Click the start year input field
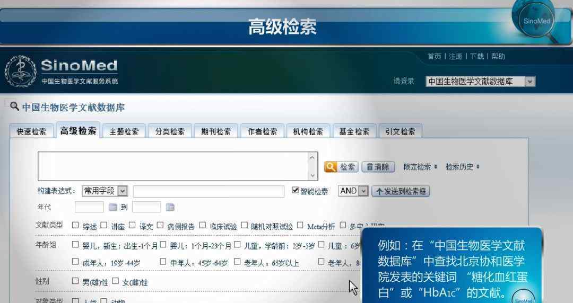This screenshot has width=573, height=303. pos(89,207)
